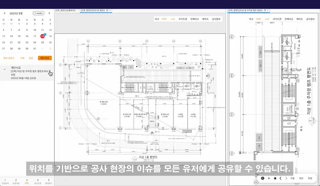Select the 메모 bottom tab
The image size is (320, 186).
27,182
